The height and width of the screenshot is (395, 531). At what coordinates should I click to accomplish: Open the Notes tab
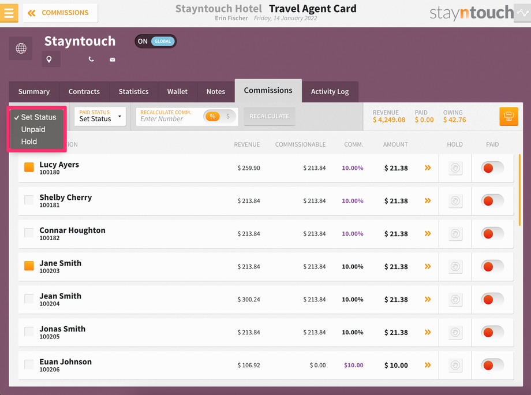tap(216, 91)
